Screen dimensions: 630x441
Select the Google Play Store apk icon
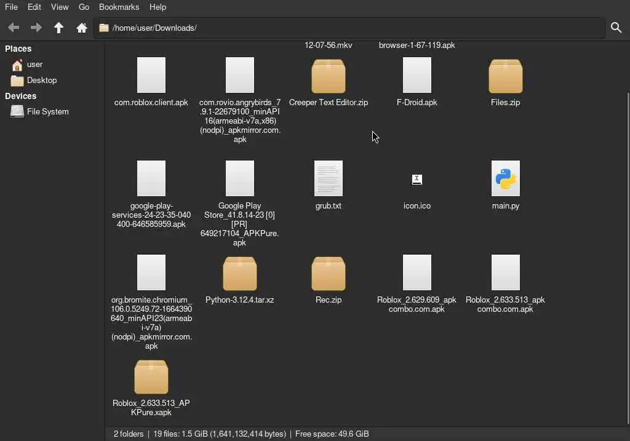(x=240, y=178)
